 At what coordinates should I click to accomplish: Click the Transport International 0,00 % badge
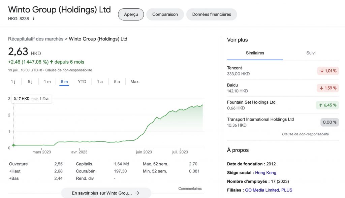tap(330, 122)
